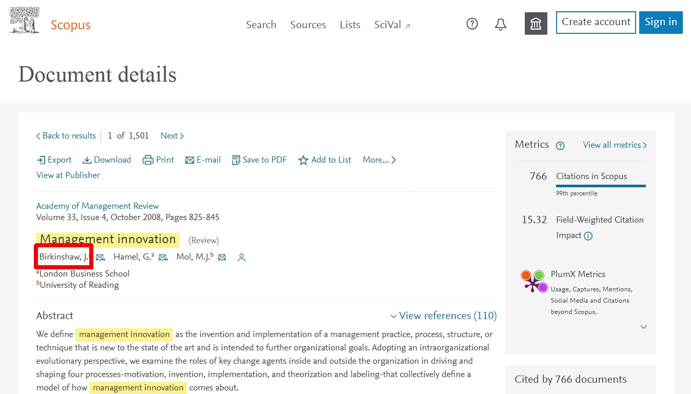Email author Mol envelope icon
The width and height of the screenshot is (691, 394).
222,257
